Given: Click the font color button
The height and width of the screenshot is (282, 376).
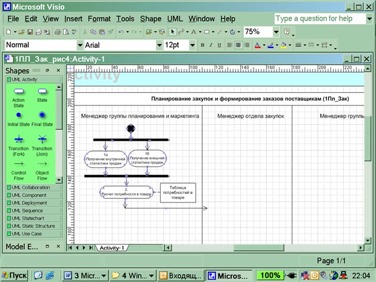Looking at the screenshot, I should [x=257, y=45].
